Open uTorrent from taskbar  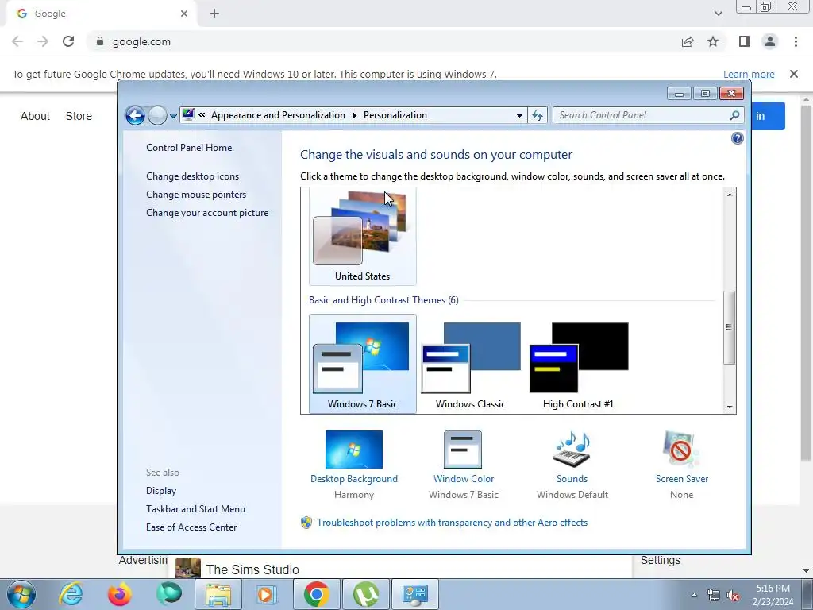pyautogui.click(x=365, y=594)
